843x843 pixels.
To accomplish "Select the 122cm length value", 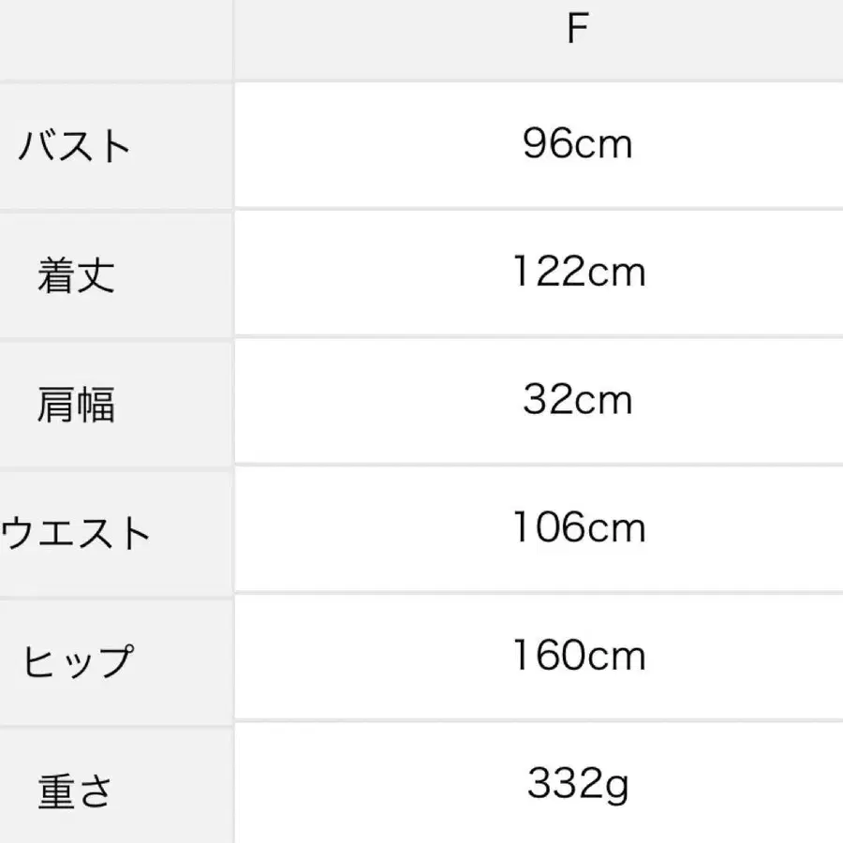I will pos(579,272).
